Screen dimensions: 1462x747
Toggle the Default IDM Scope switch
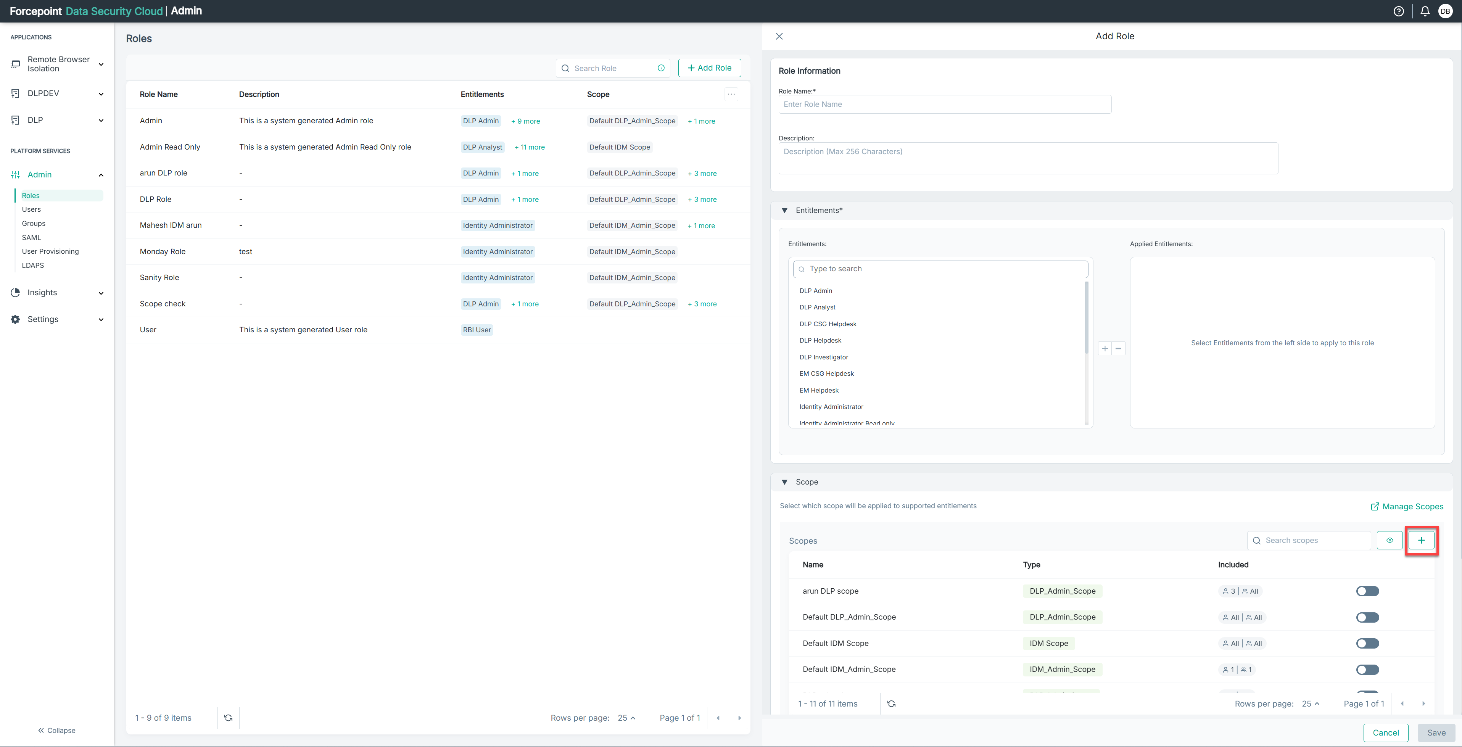[1367, 644]
